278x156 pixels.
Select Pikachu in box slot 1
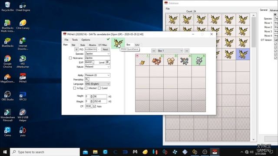pos(142,60)
